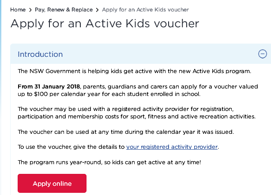The width and height of the screenshot is (271, 195).
Task: Click the bold From 31 January 2018 text
Action: point(49,86)
